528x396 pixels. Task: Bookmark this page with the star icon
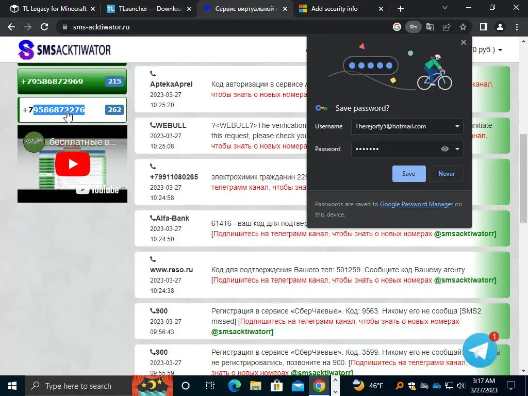[463, 27]
